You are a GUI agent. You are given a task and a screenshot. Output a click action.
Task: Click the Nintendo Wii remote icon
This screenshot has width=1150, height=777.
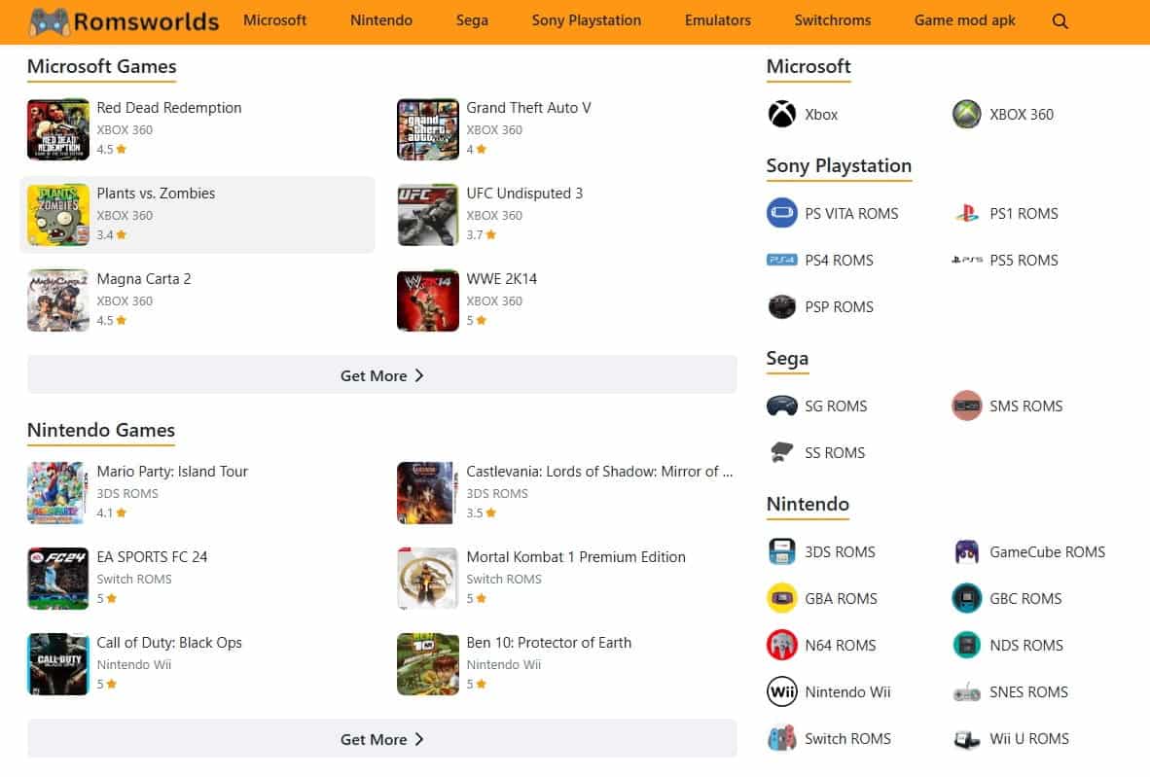point(781,691)
